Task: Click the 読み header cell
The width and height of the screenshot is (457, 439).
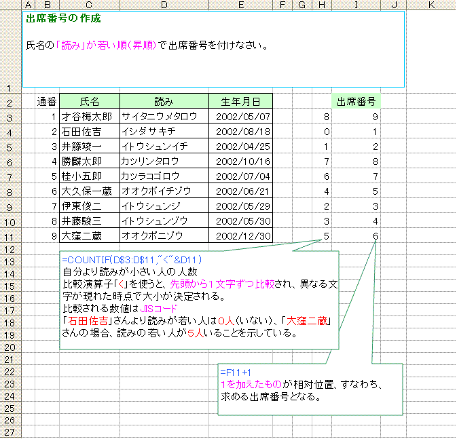Action: point(164,101)
